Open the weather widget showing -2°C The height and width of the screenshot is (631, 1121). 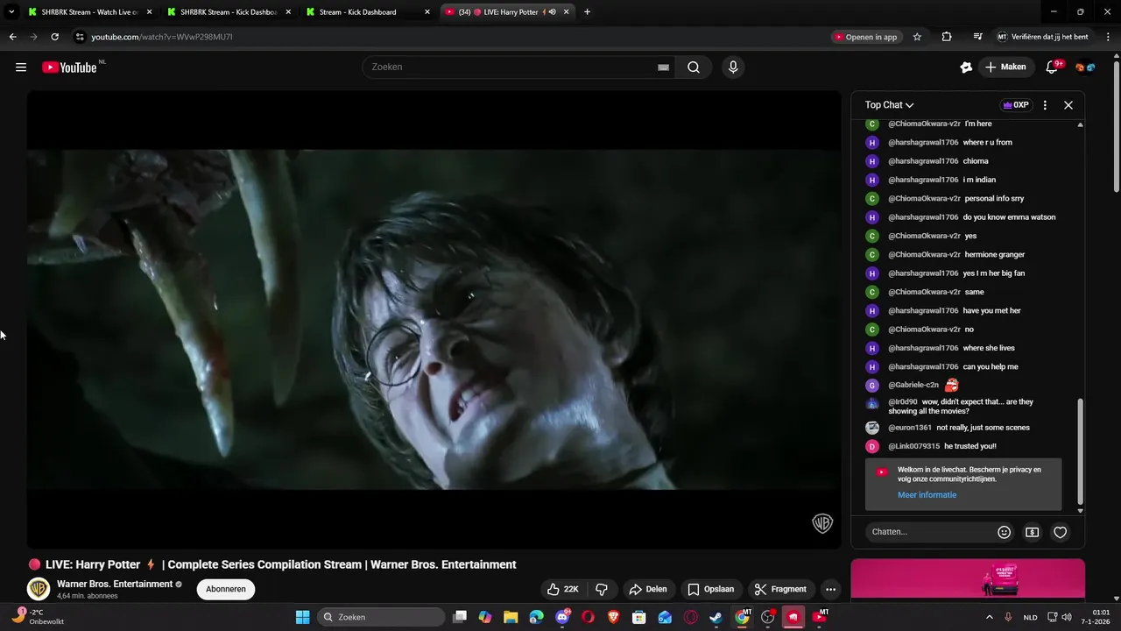tap(39, 617)
